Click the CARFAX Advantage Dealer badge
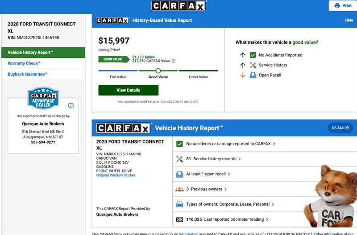Viewport: 357px width, 235px height. point(43,98)
